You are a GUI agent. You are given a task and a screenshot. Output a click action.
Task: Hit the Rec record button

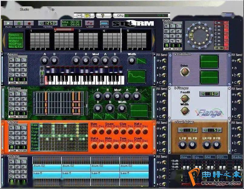pos(29,23)
